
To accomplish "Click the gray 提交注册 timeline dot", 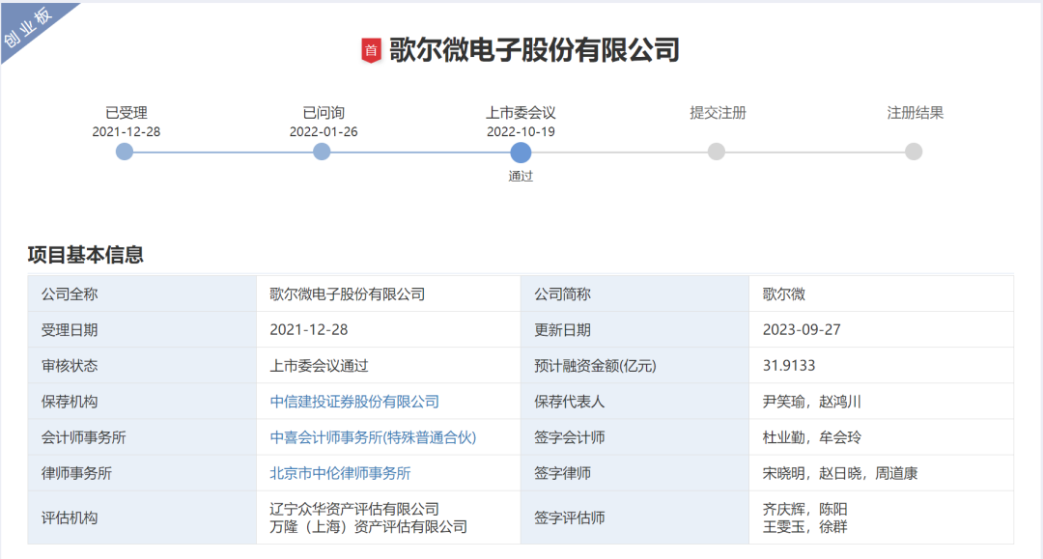I will [x=717, y=151].
